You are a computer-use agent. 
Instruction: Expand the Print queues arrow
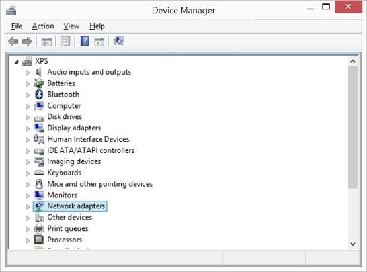[x=28, y=229]
